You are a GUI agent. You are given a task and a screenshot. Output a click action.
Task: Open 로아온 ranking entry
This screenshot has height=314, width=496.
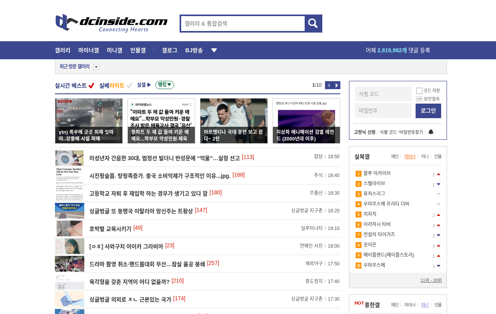pyautogui.click(x=370, y=245)
